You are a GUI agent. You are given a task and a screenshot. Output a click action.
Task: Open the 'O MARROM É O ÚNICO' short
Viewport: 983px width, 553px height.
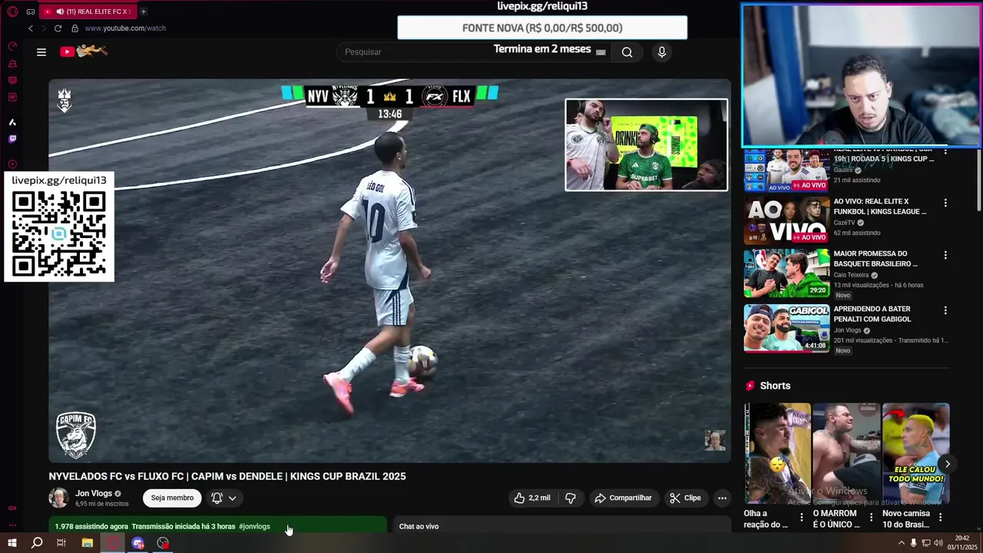(x=846, y=453)
